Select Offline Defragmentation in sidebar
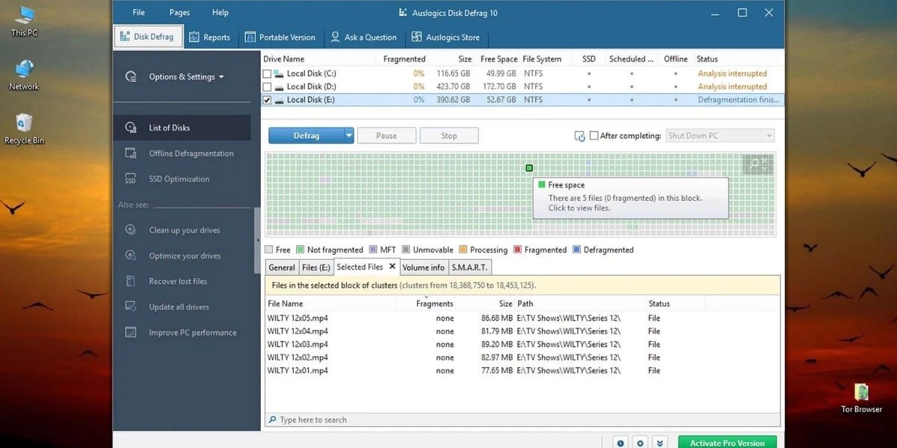The width and height of the screenshot is (897, 448). [191, 154]
